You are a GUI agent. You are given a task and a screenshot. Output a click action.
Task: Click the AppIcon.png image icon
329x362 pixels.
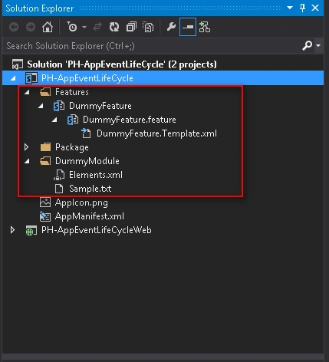pyautogui.click(x=45, y=202)
